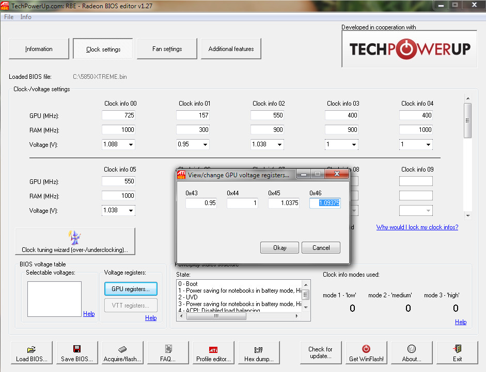Open Acquire/flash chip icon button
The image size is (486, 372).
click(x=122, y=352)
